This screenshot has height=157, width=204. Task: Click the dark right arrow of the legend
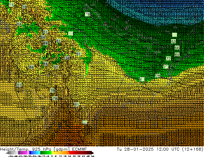tap(93, 153)
